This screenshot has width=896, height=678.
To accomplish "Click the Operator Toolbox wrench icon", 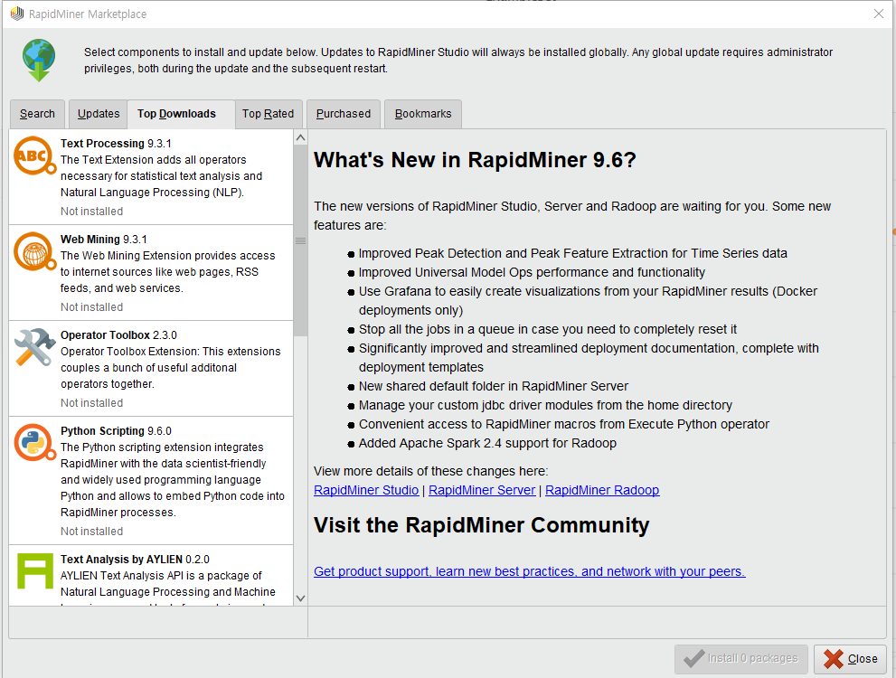I will click(35, 347).
